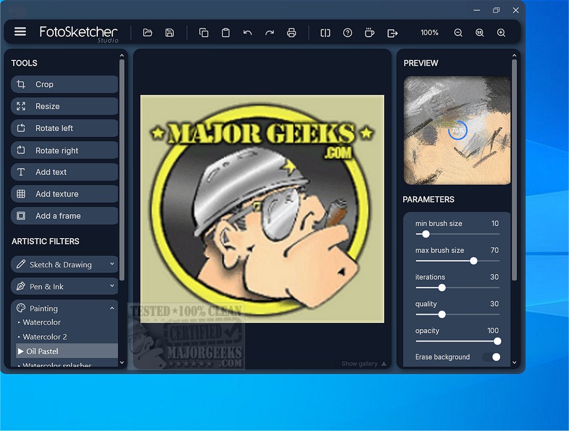Click the tools panel scroll up arrow
Viewport: 569px width, 431px height.
pyautogui.click(x=122, y=56)
